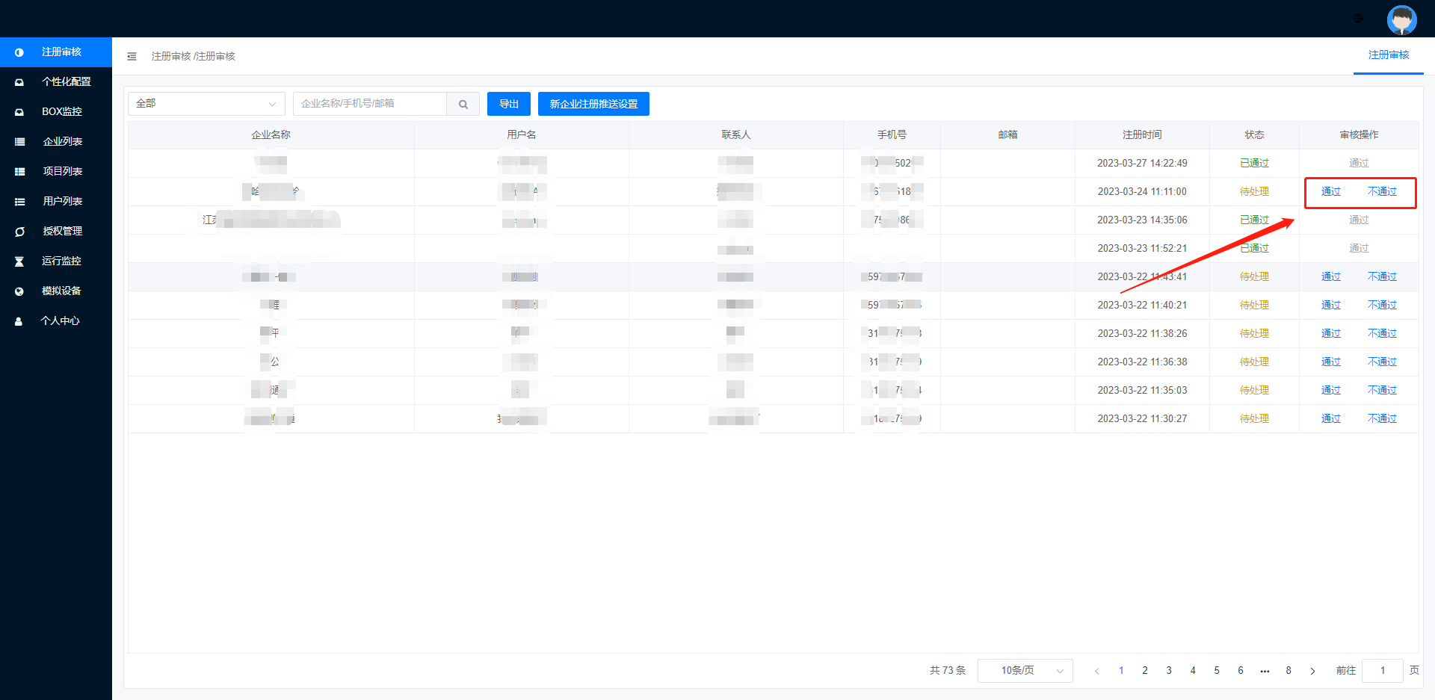The image size is (1435, 700).
Task: Click the globe icon near the avatar
Action: (x=1358, y=19)
